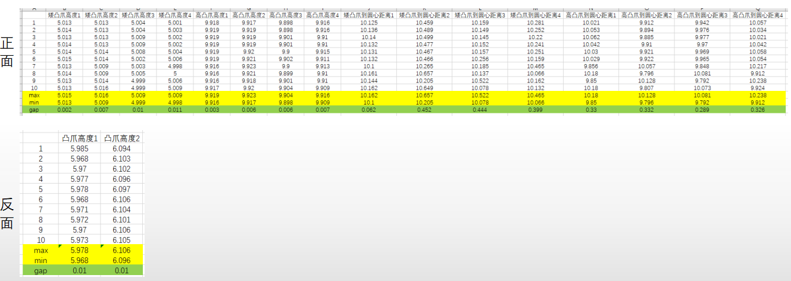Image resolution: width=791 pixels, height=281 pixels.
Task: Click max value 10.657 in the yellow row
Action: [424, 95]
